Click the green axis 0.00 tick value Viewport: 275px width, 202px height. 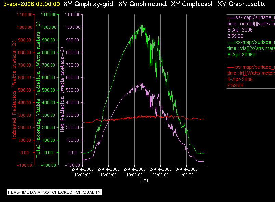click(x=49, y=152)
